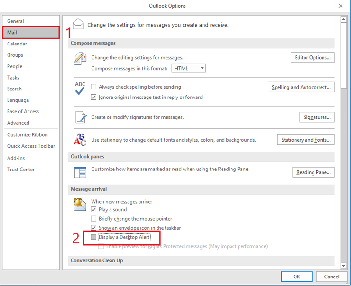Viewport: 351px width, 286px height.
Task: Select the Mail category
Action: [x=31, y=33]
